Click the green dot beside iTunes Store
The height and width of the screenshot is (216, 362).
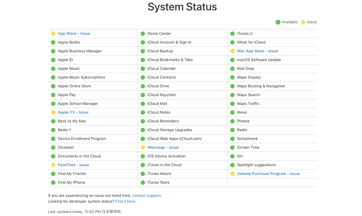click(143, 182)
